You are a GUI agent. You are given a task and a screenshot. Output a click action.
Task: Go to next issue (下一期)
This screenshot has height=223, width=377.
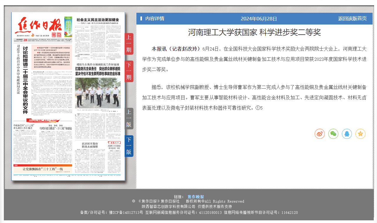click(129, 71)
